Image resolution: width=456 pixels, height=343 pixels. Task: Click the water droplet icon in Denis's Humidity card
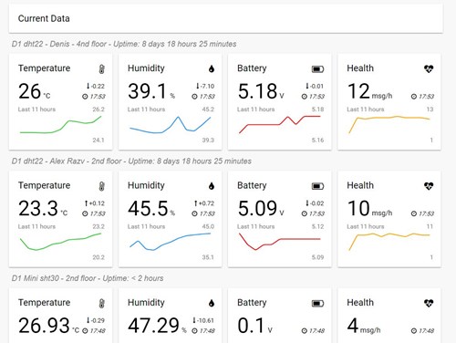click(212, 69)
